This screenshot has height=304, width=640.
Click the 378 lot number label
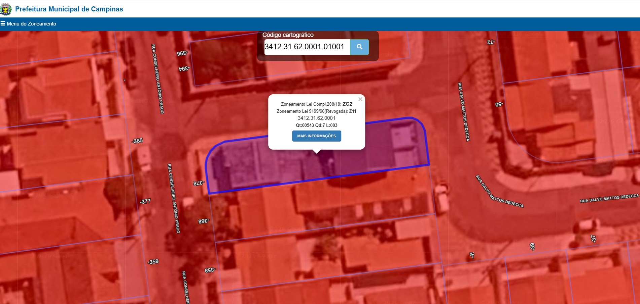pyautogui.click(x=199, y=183)
